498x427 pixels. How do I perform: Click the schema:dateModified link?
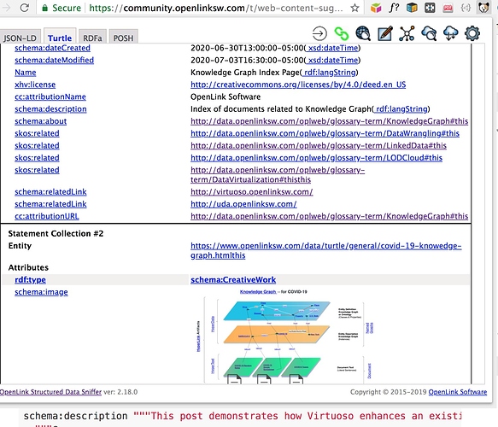click(54, 60)
